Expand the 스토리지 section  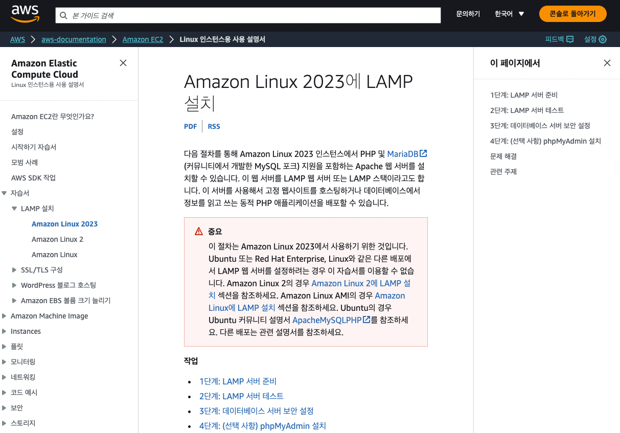(4, 423)
